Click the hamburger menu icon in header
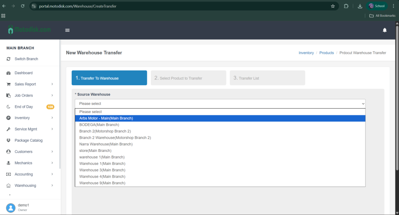The image size is (399, 215). [x=67, y=30]
